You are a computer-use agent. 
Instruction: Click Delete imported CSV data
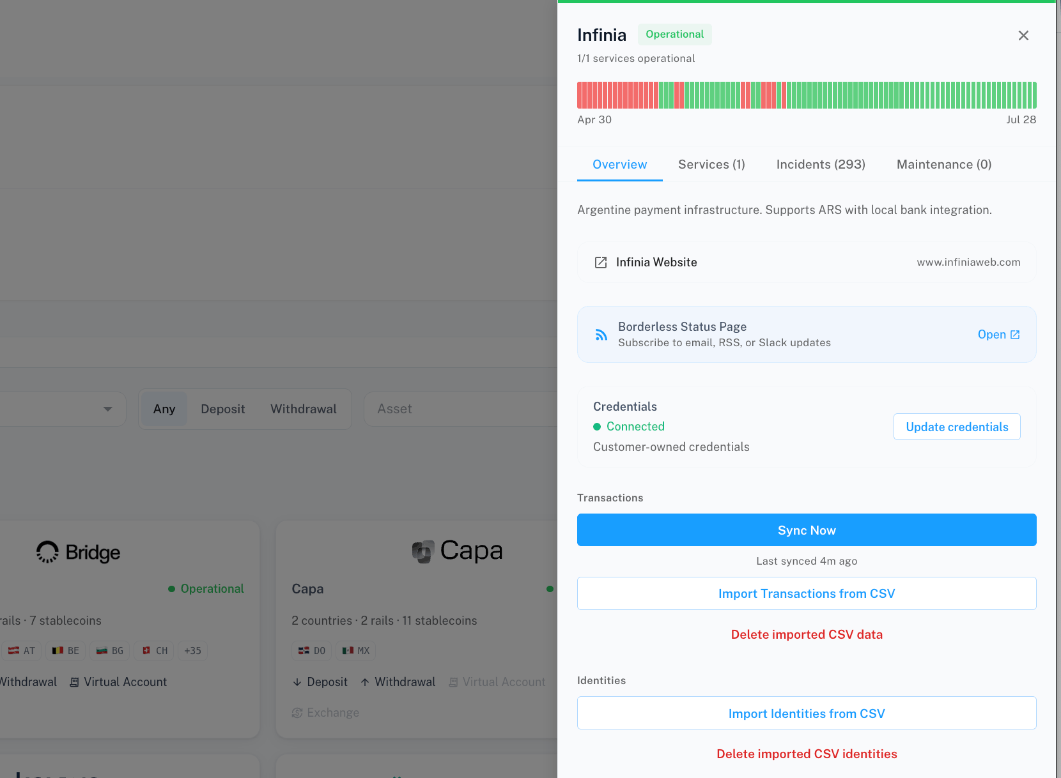pos(807,634)
